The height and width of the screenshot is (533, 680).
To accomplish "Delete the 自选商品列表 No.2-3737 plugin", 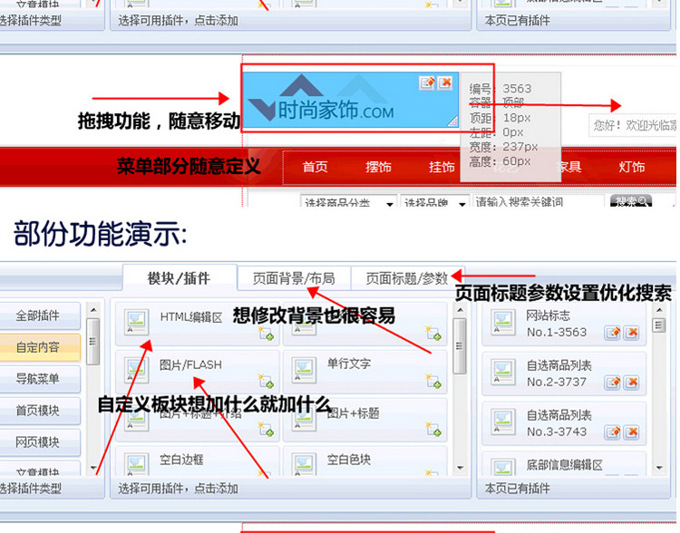I will 632,383.
